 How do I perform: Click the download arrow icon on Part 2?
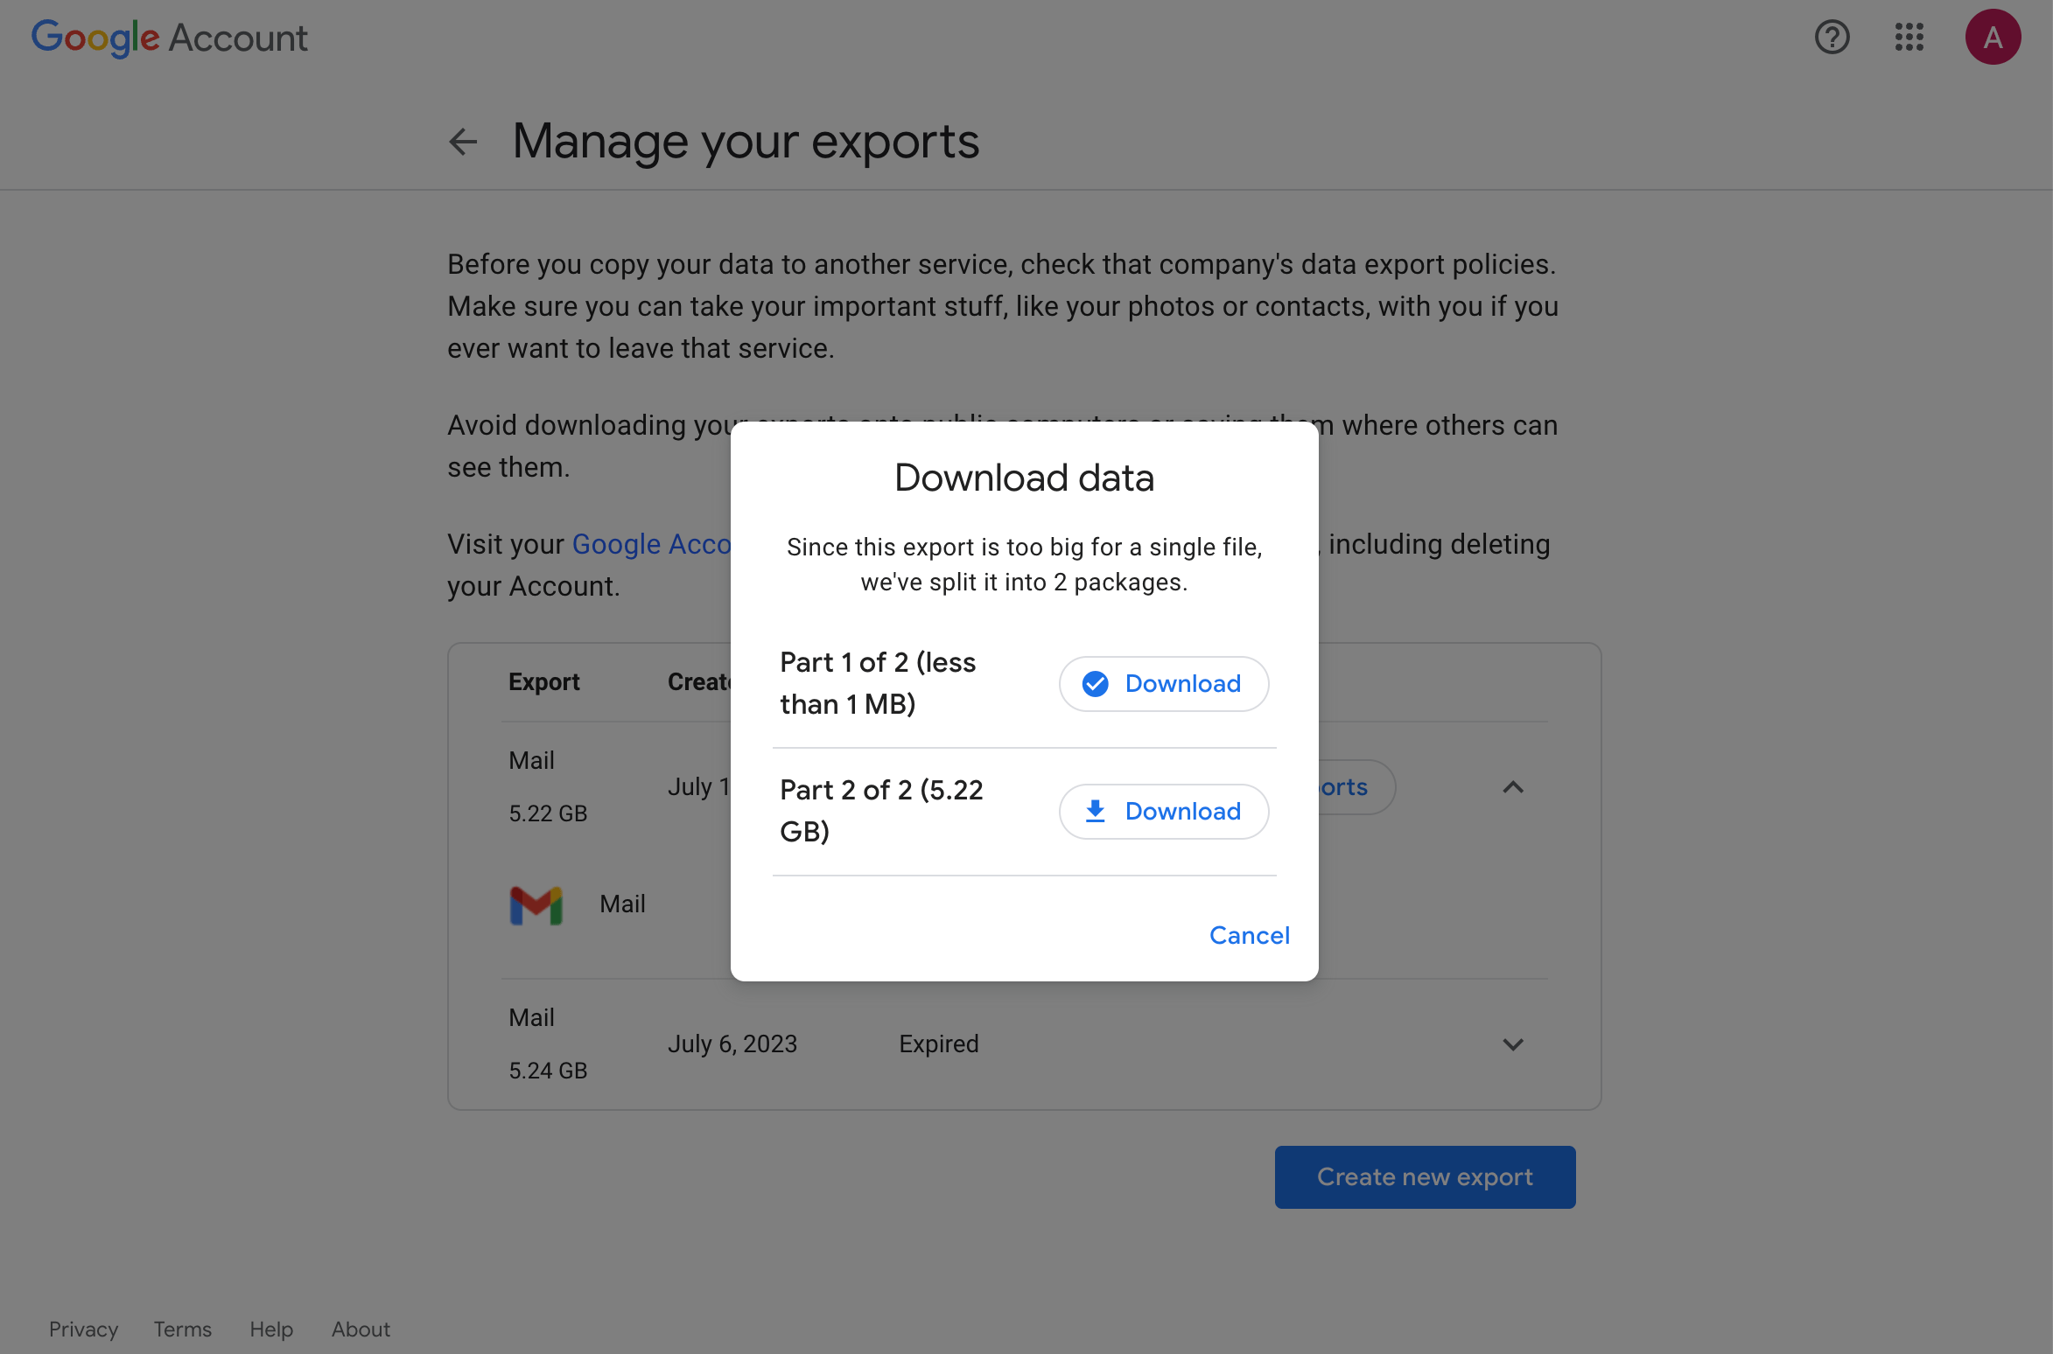point(1094,811)
